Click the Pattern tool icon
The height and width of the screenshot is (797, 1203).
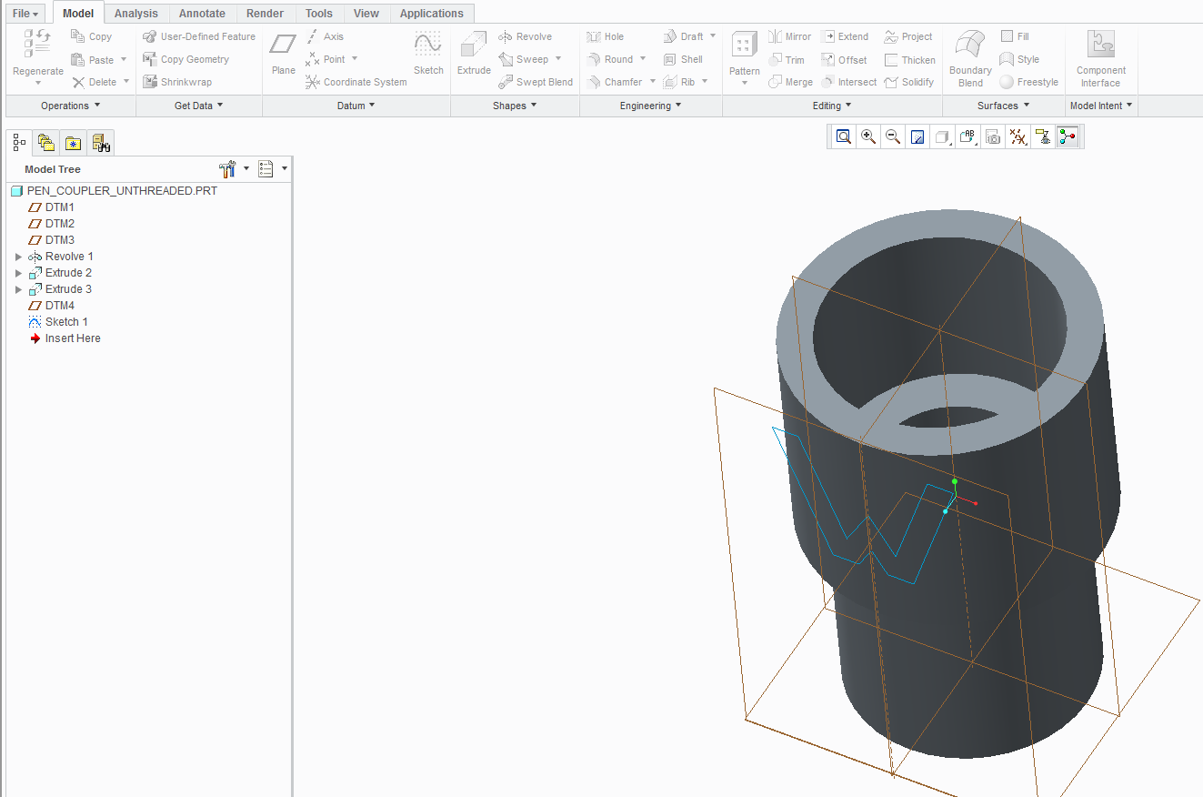(x=745, y=45)
